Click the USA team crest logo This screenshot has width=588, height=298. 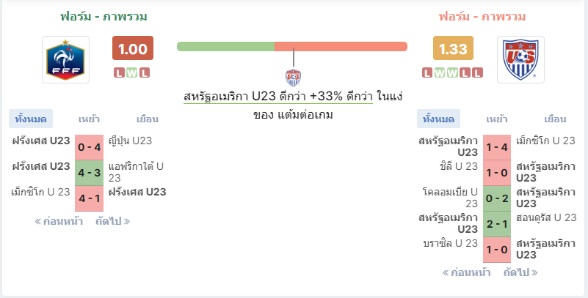tap(520, 59)
